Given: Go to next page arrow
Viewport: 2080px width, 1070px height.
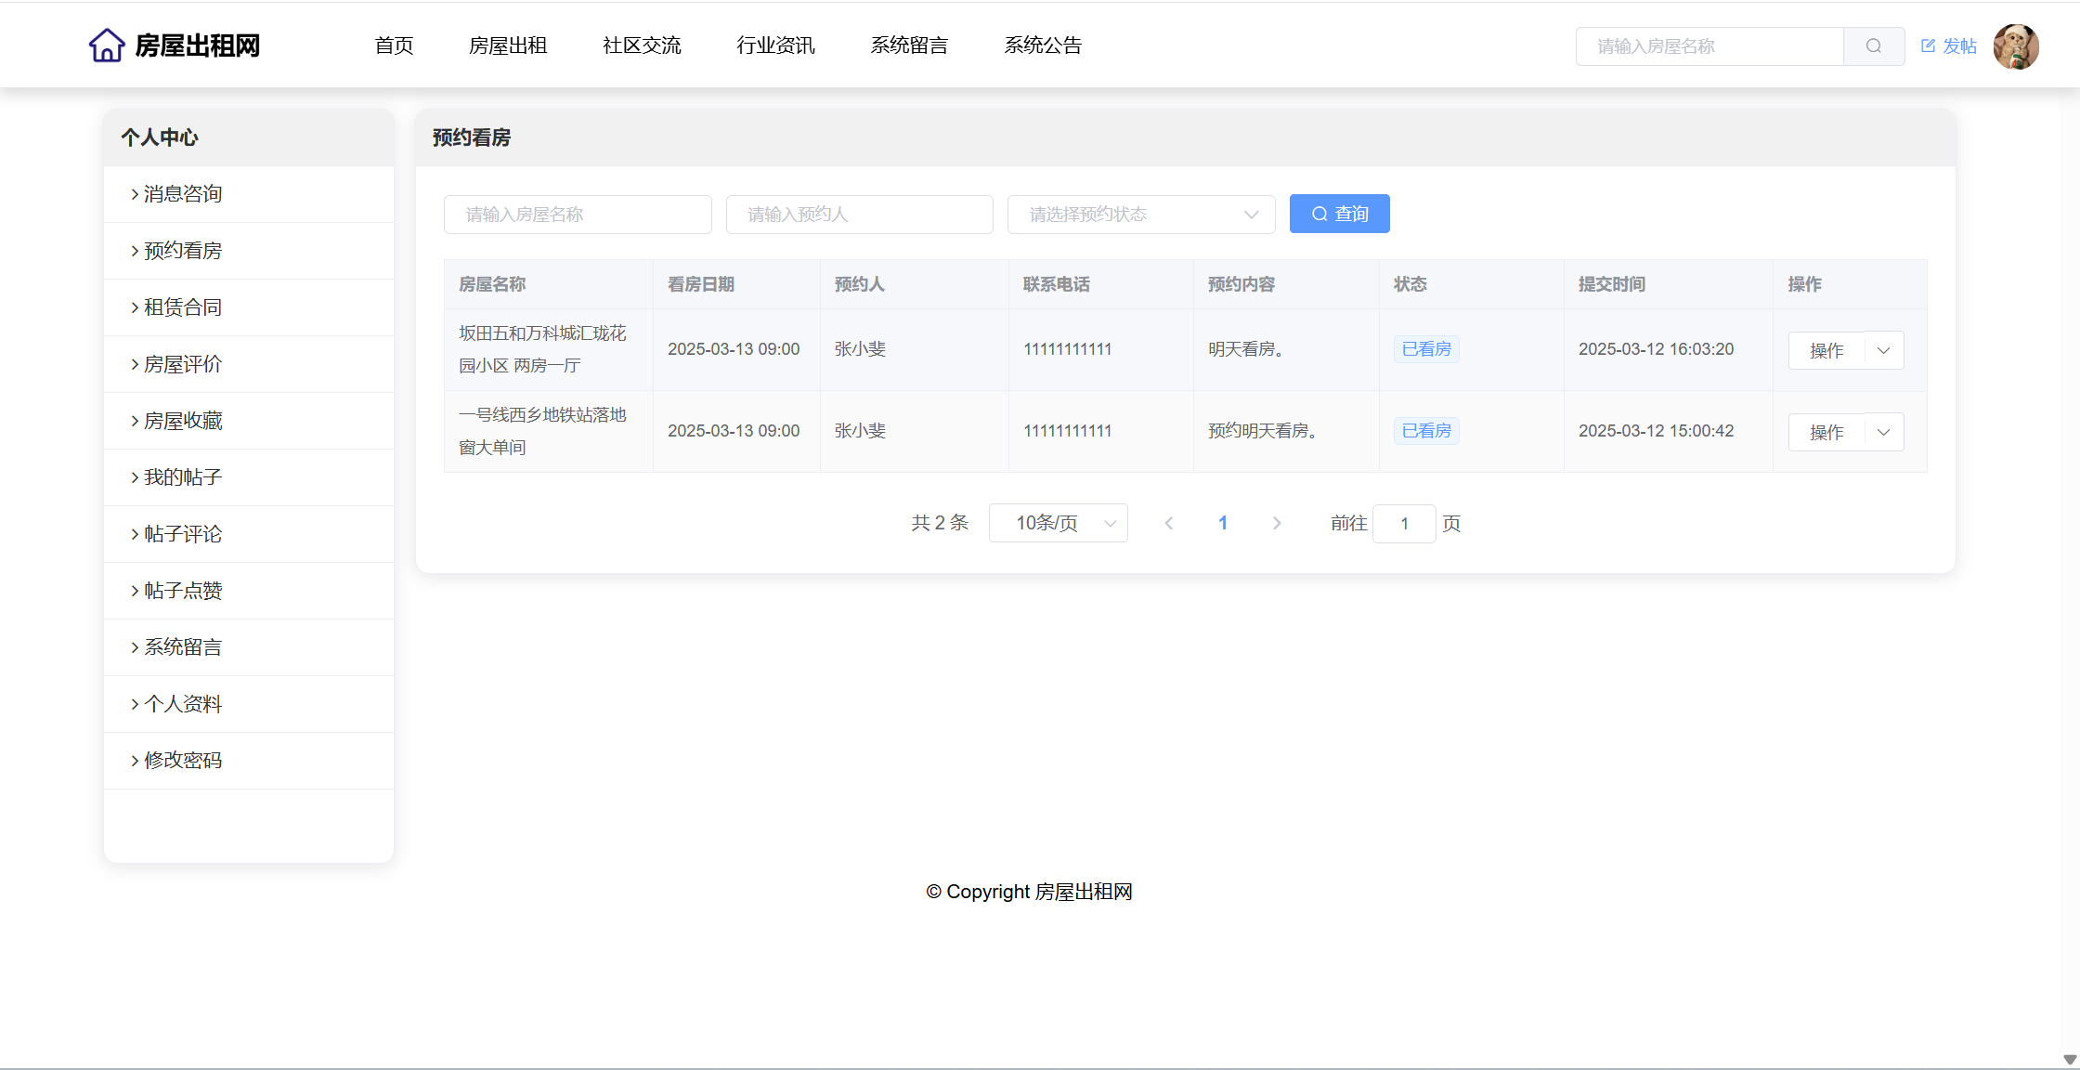Looking at the screenshot, I should click(1277, 524).
